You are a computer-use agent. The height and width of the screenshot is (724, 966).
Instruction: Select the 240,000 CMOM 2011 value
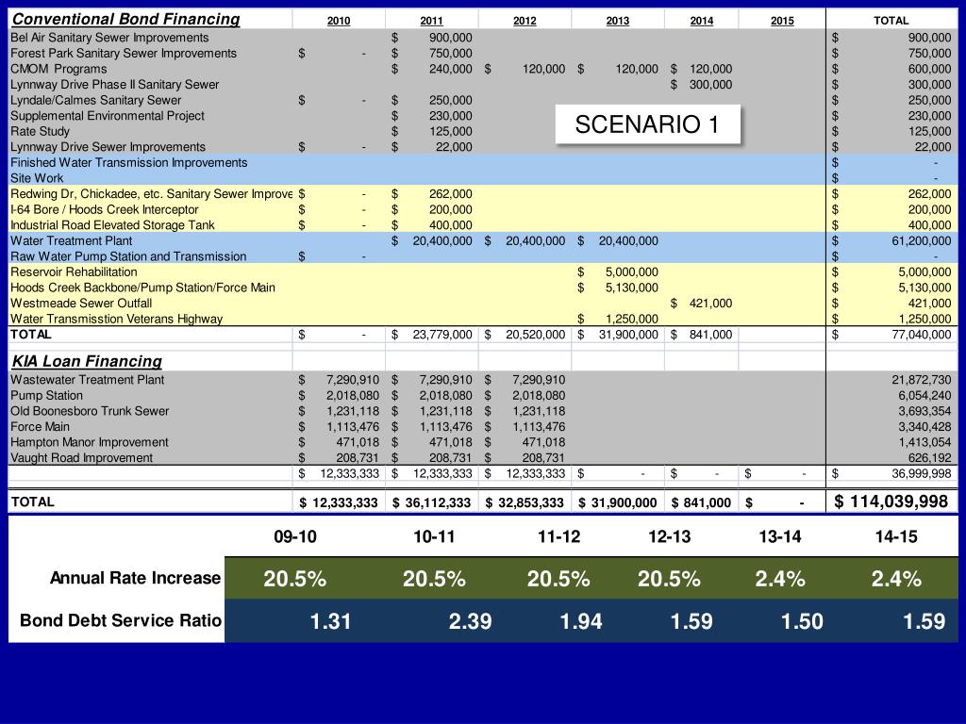pyautogui.click(x=450, y=69)
